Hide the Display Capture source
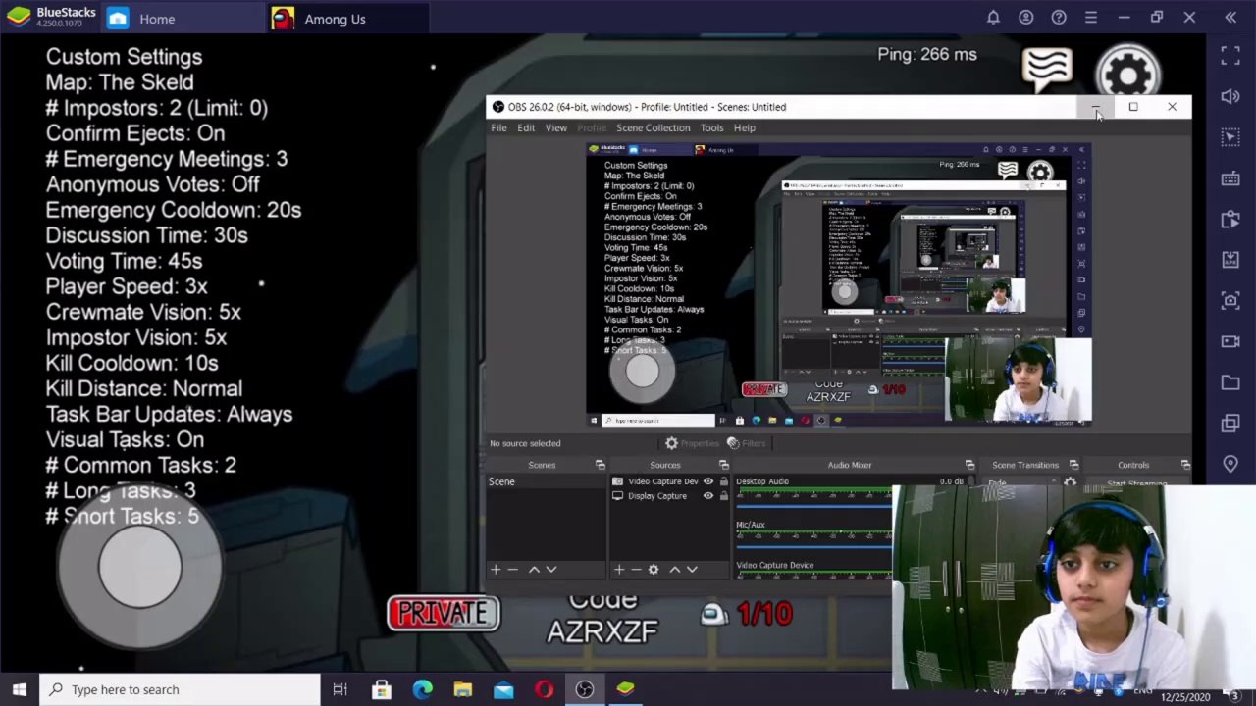Screen dimensions: 1256x706 click(x=707, y=496)
